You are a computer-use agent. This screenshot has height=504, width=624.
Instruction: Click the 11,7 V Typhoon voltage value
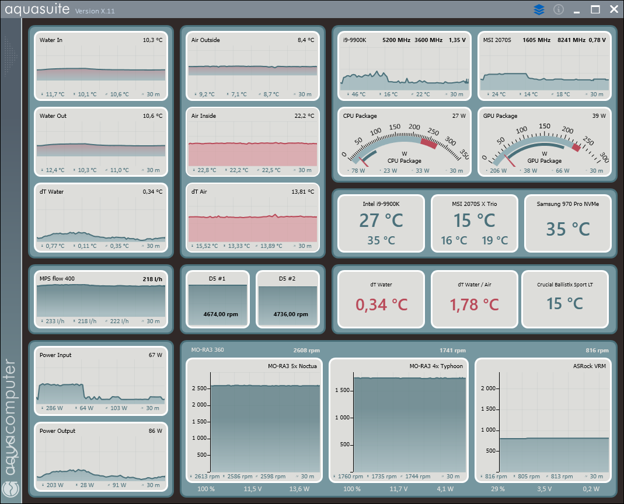(x=398, y=489)
